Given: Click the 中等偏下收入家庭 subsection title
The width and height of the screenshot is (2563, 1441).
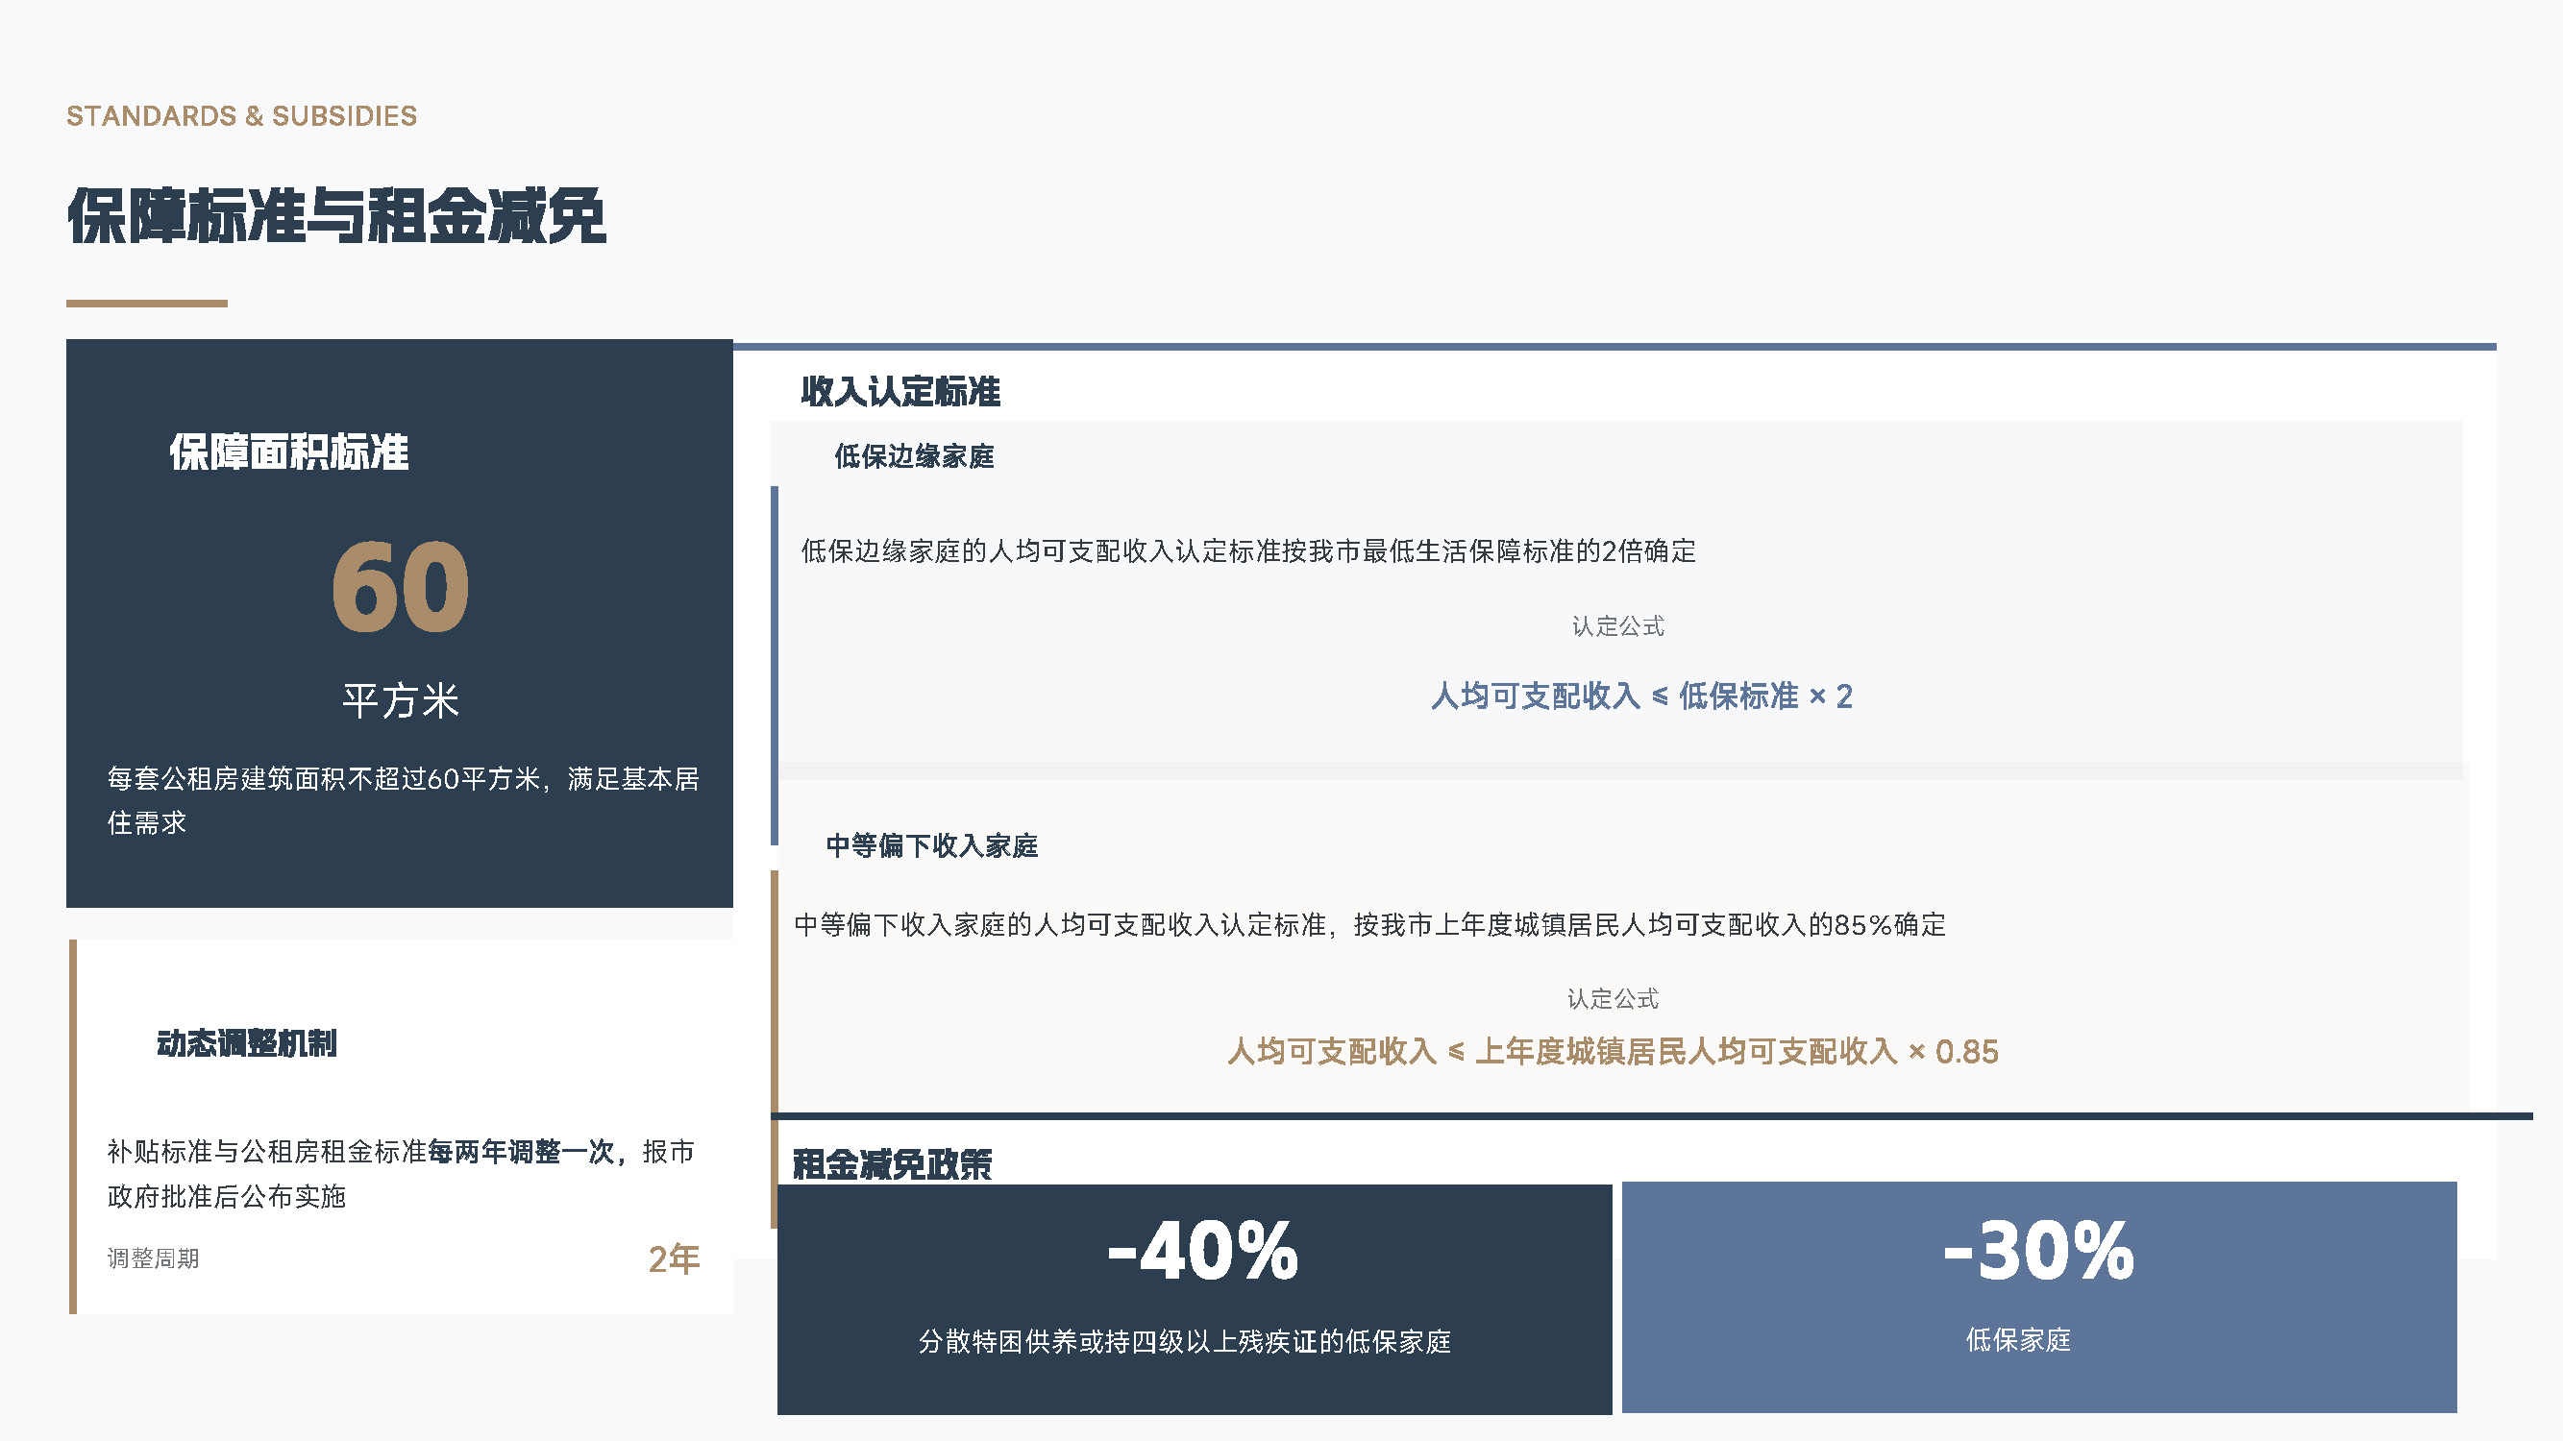Looking at the screenshot, I should click(x=931, y=845).
